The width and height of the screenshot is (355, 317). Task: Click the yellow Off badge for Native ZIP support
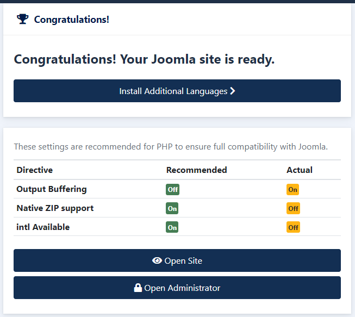click(x=293, y=208)
